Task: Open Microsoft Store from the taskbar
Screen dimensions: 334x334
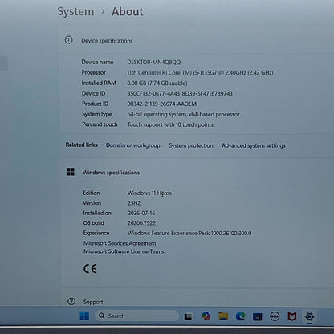Action: [257, 316]
